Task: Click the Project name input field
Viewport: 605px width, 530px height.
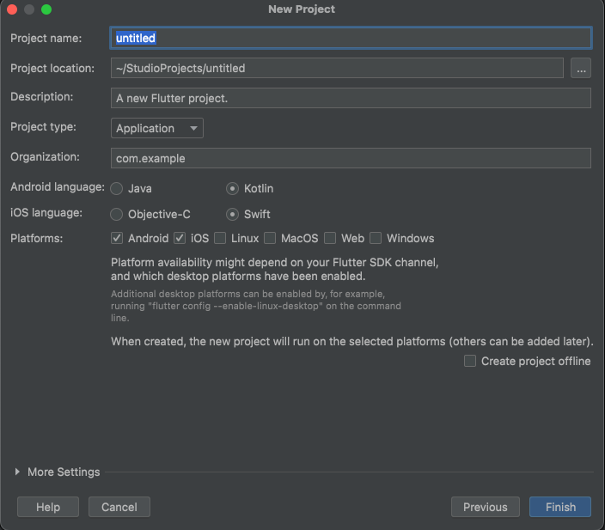Action: [351, 38]
